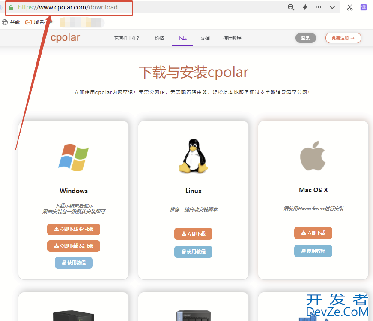Open the 文档 nav item
The height and width of the screenshot is (321, 373).
(205, 38)
